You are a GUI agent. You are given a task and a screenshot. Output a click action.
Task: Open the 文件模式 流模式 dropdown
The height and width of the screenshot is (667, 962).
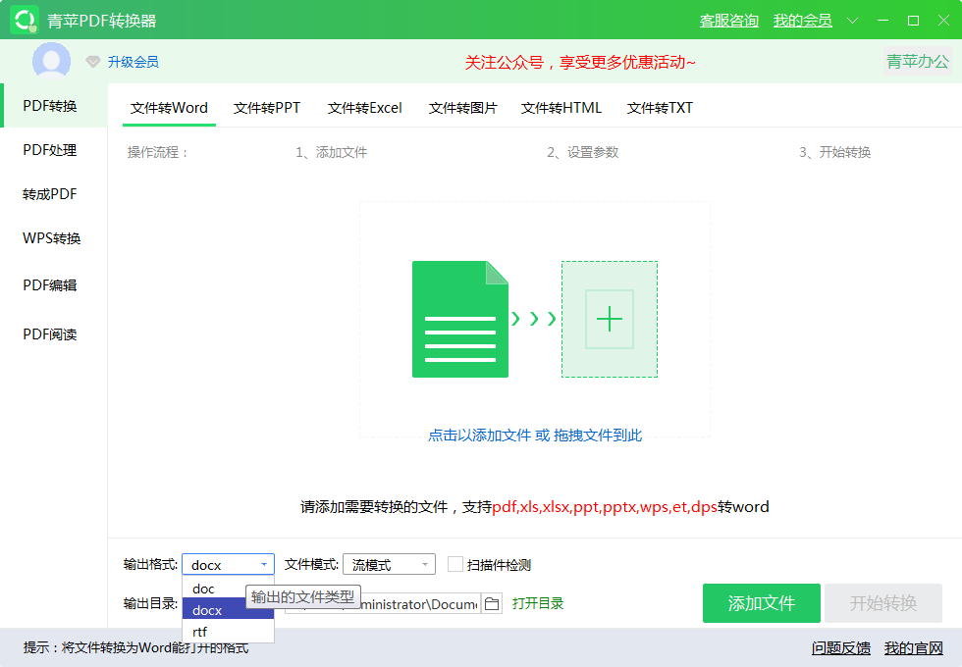click(389, 564)
